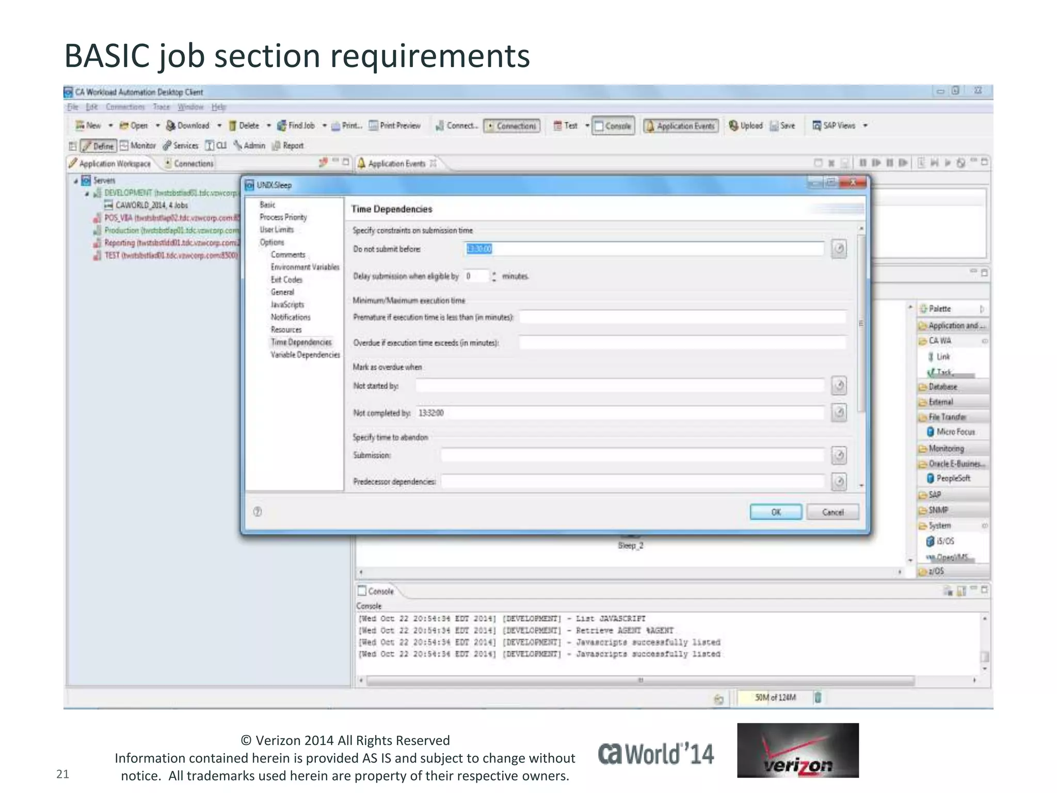
Task: Expand the Database palette folder
Action: click(954, 387)
